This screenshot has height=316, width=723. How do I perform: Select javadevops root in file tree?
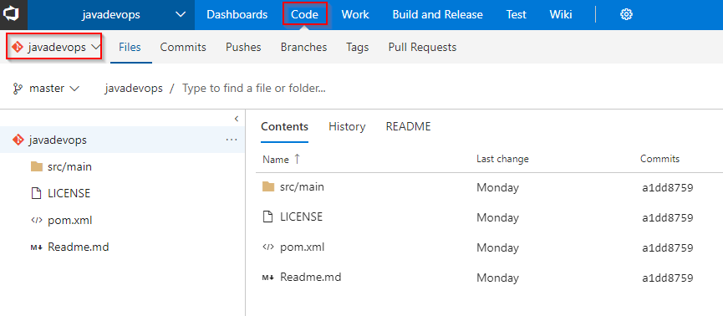tap(122, 140)
